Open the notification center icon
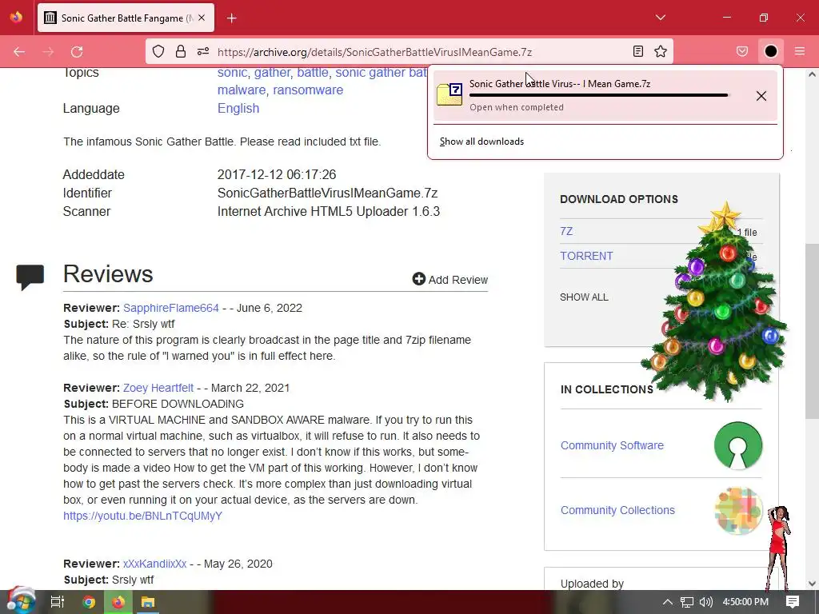 (x=793, y=602)
